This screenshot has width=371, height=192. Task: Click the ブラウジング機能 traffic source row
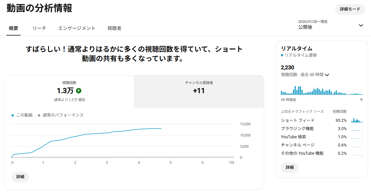coord(322,129)
